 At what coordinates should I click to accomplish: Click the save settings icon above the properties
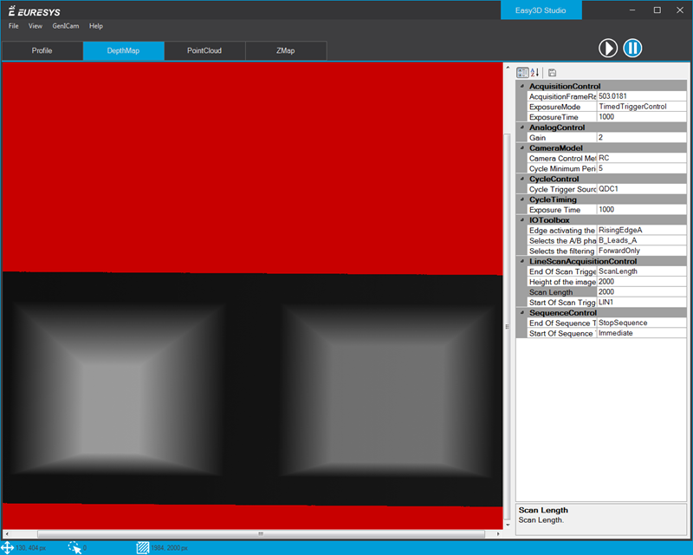552,72
